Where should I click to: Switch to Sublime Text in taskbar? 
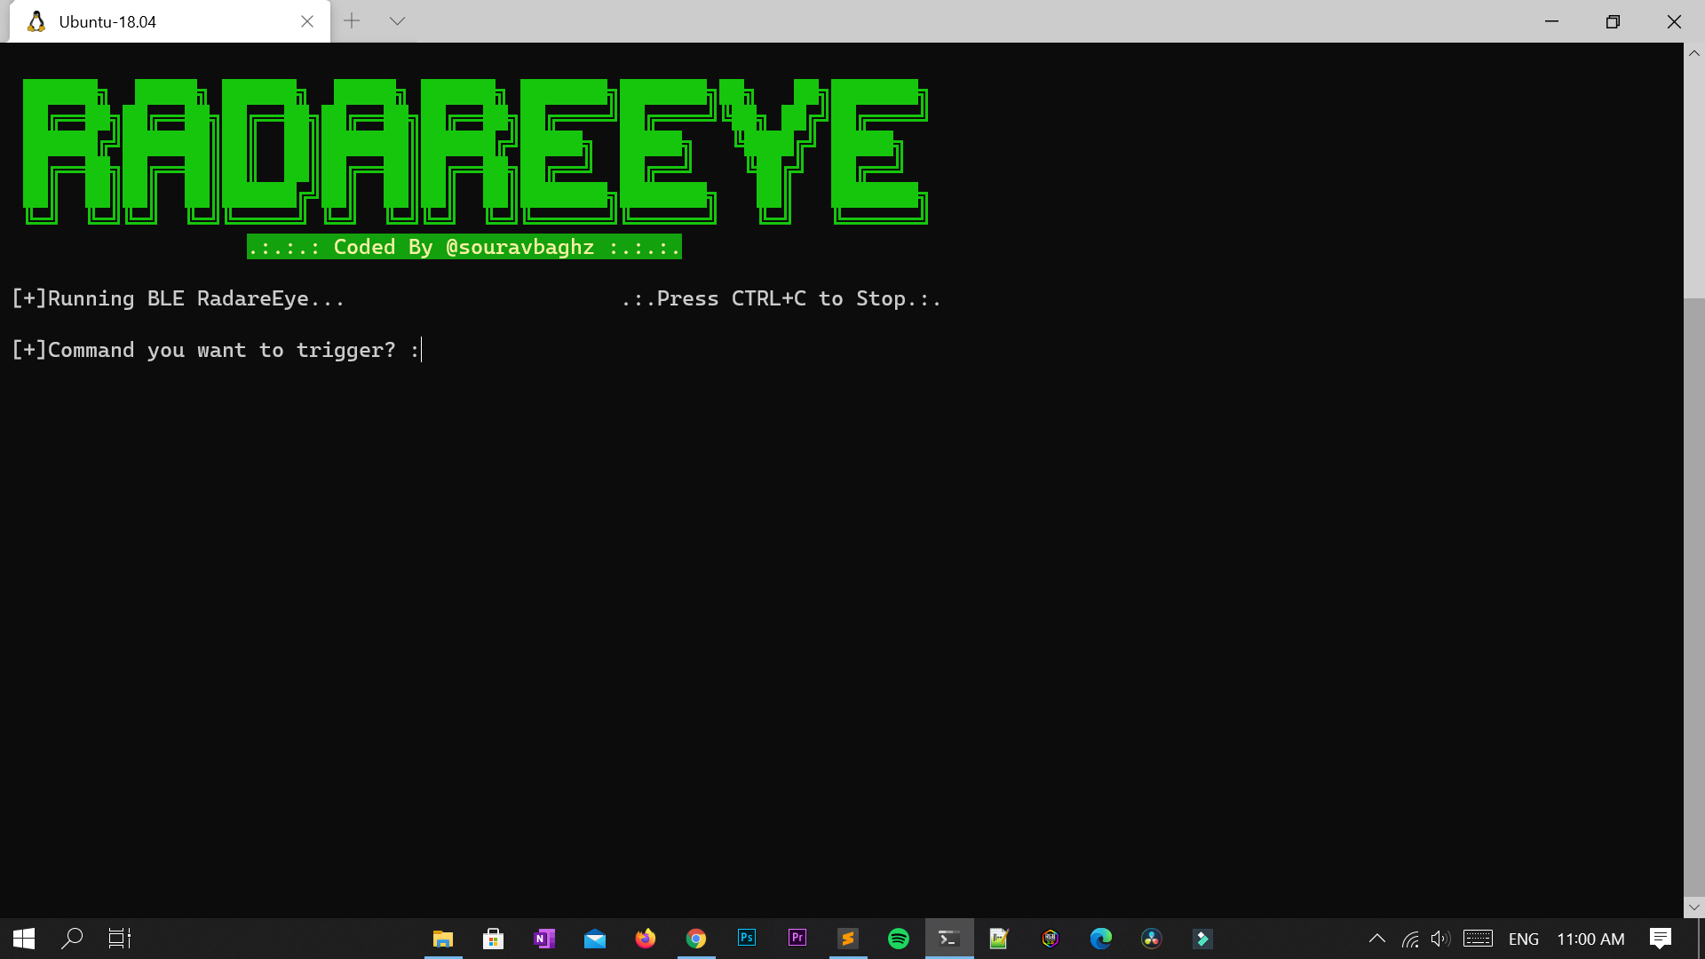pos(848,939)
